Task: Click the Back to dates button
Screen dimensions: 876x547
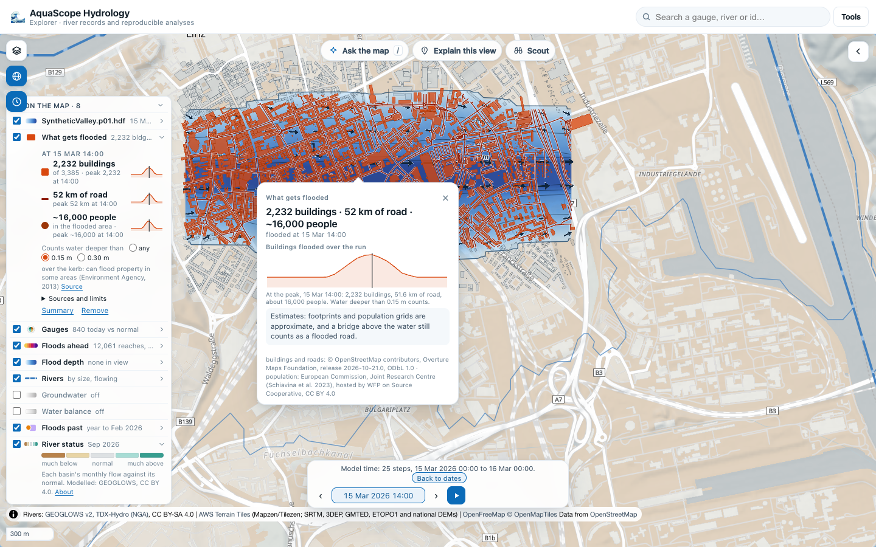Action: pos(439,478)
